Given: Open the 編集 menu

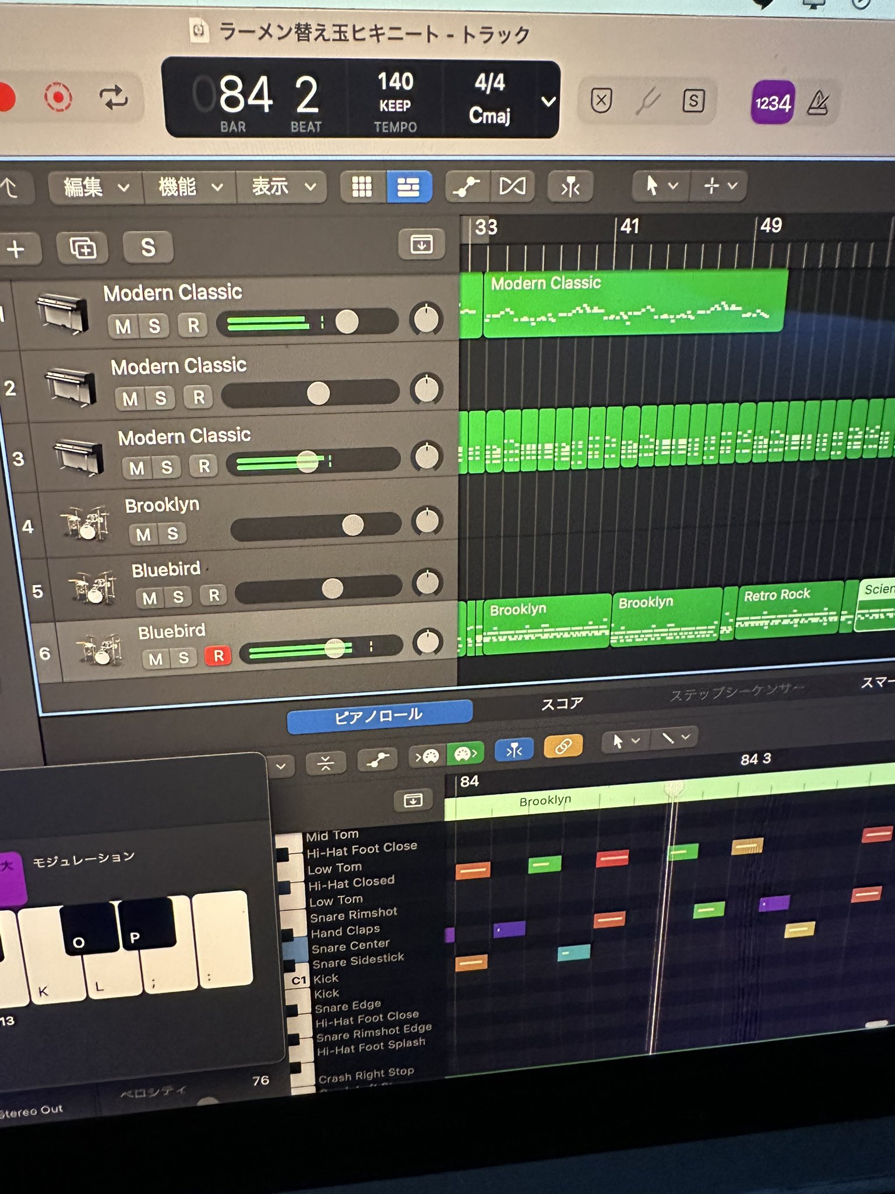Looking at the screenshot, I should [x=96, y=188].
